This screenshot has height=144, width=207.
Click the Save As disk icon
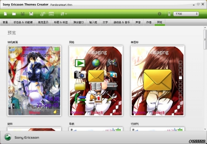click(x=31, y=14)
